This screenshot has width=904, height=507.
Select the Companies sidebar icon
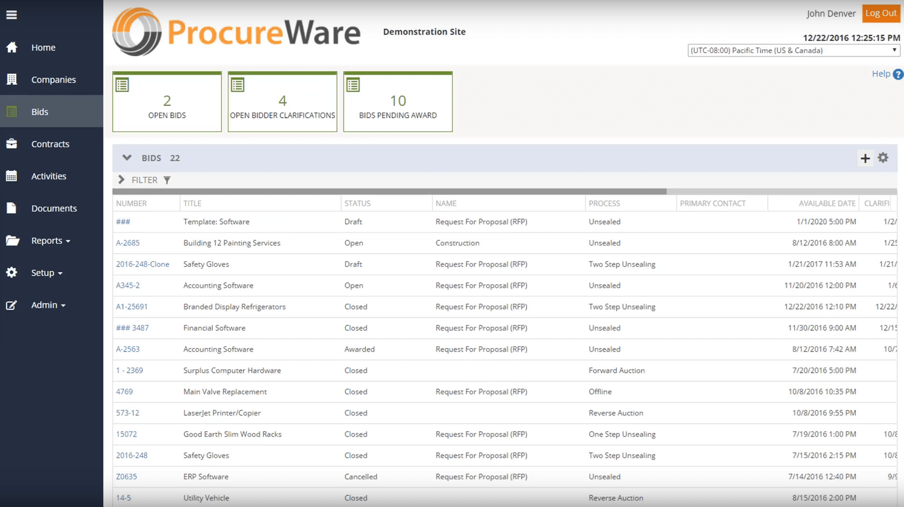[11, 79]
